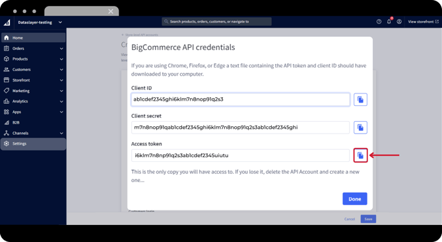
Task: Click the Settings gear icon
Action: (x=7, y=143)
